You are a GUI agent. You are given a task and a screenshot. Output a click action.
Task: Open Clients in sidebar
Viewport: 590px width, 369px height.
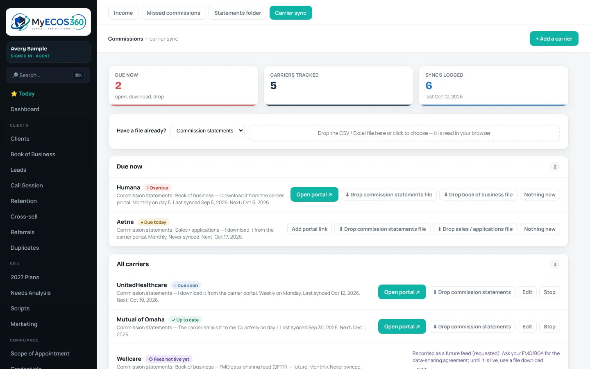pyautogui.click(x=48, y=139)
